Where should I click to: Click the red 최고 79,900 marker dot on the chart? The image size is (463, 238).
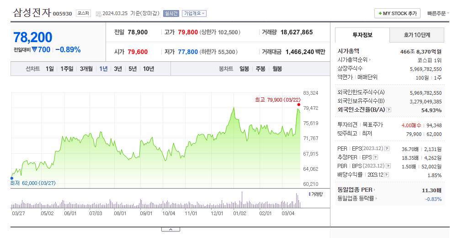tap(299, 105)
